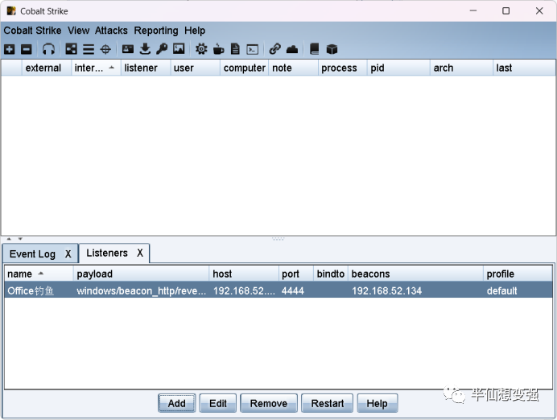Viewport: 557px width, 420px height.
Task: Open the Attacks menu
Action: tap(111, 31)
